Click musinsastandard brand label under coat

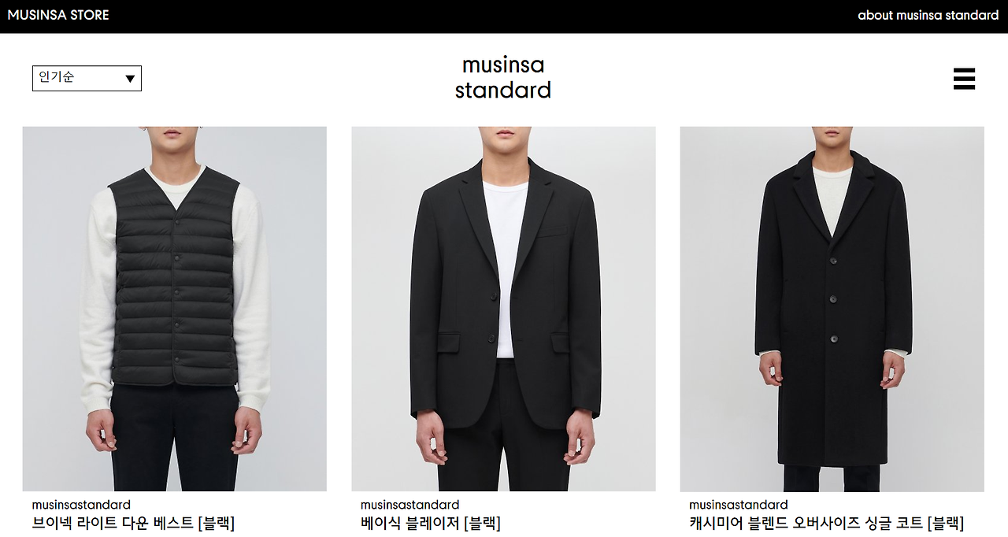pyautogui.click(x=738, y=505)
